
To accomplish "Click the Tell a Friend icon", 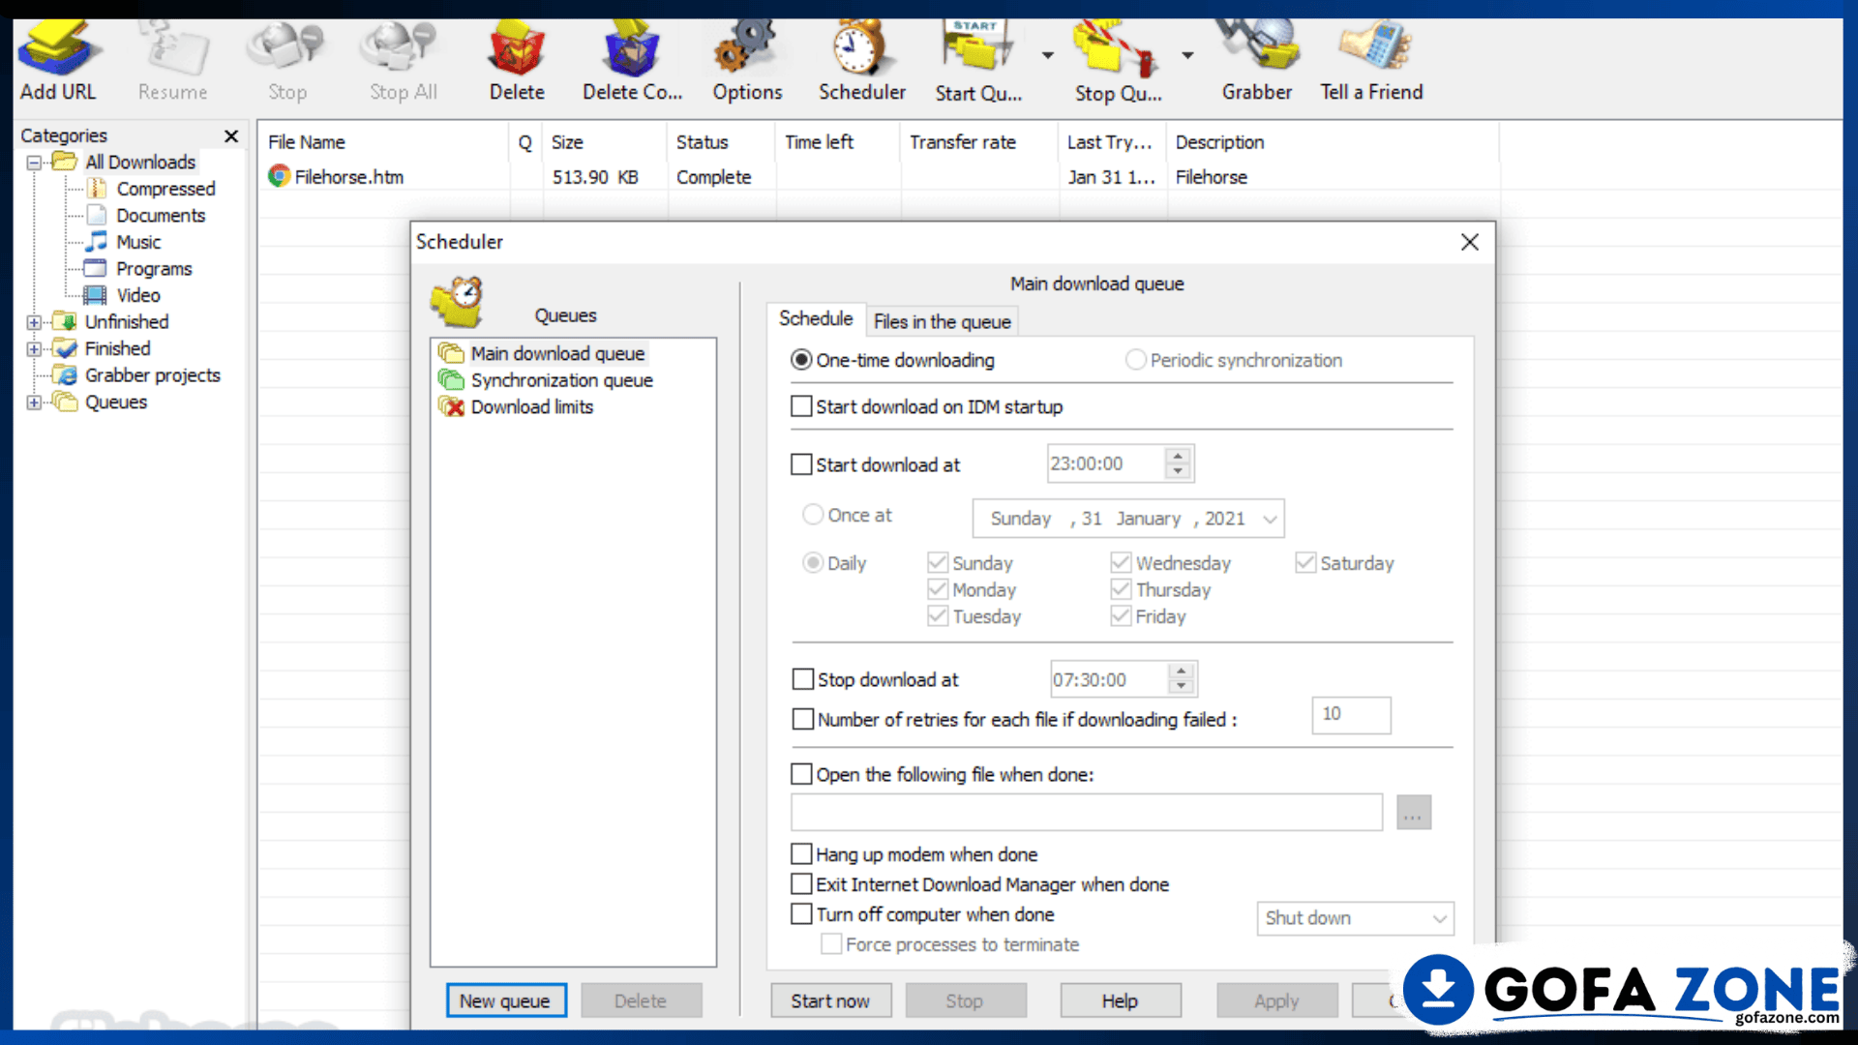I will pyautogui.click(x=1371, y=60).
